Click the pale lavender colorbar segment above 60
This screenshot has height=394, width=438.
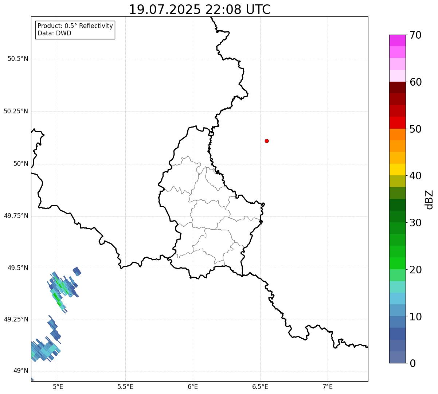397,76
